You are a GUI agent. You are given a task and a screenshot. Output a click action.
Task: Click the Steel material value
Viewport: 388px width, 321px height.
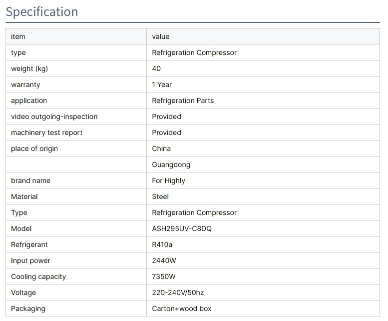160,196
